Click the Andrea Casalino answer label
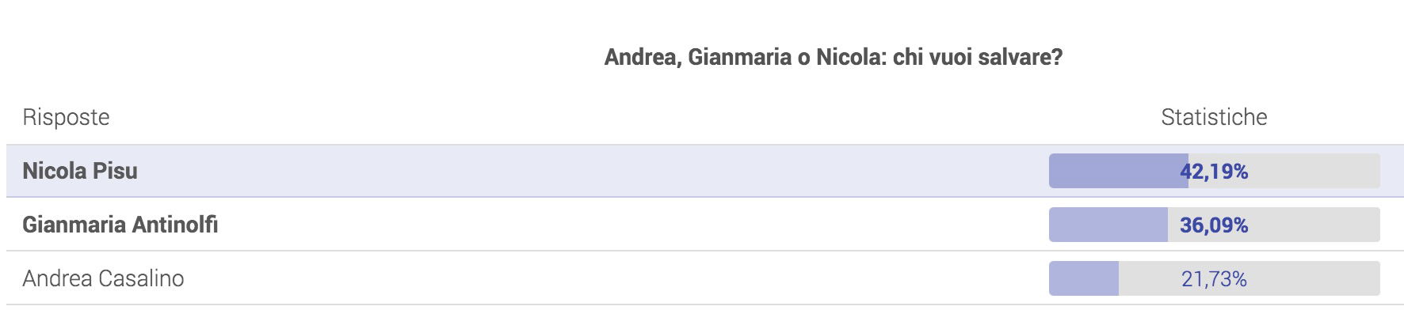 click(x=103, y=278)
